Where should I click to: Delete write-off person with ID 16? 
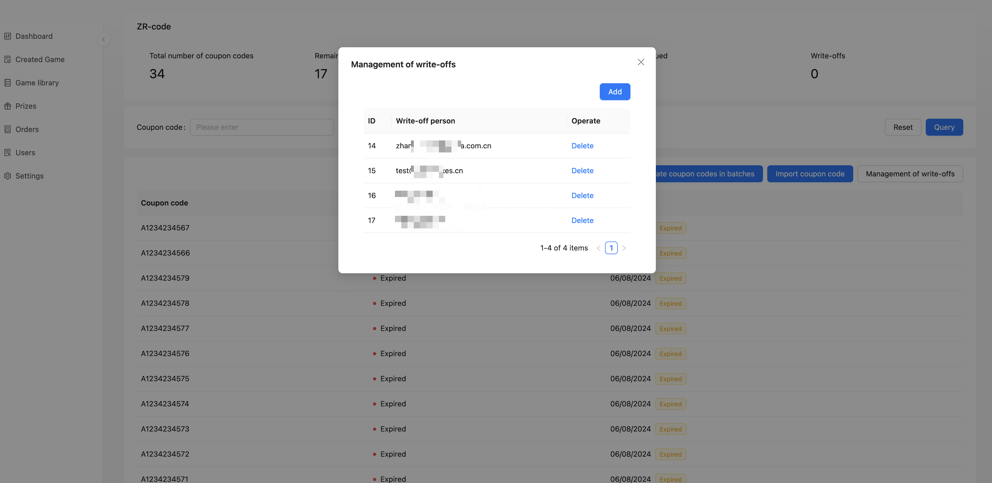click(x=582, y=195)
